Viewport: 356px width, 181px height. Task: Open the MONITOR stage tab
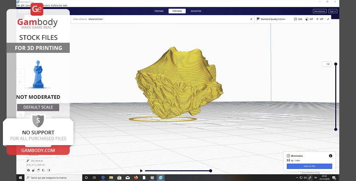(196, 11)
